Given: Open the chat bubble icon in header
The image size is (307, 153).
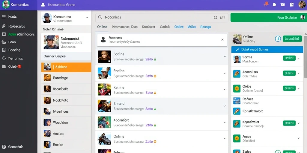Looking at the screenshot, I should point(274,4).
